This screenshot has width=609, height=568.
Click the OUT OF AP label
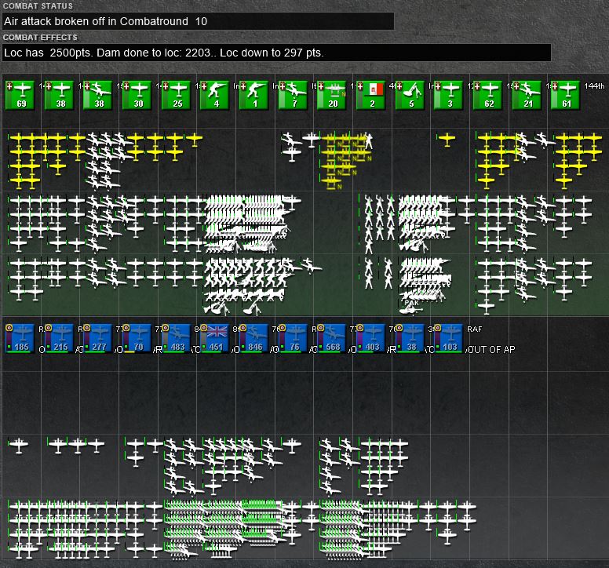coord(490,350)
